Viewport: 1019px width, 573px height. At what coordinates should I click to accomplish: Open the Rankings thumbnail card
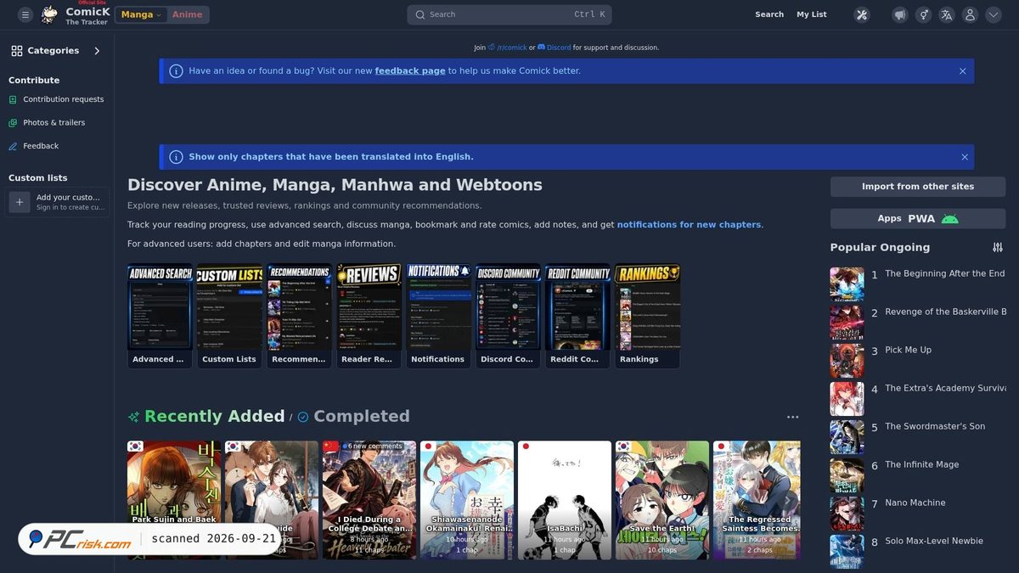pos(647,316)
